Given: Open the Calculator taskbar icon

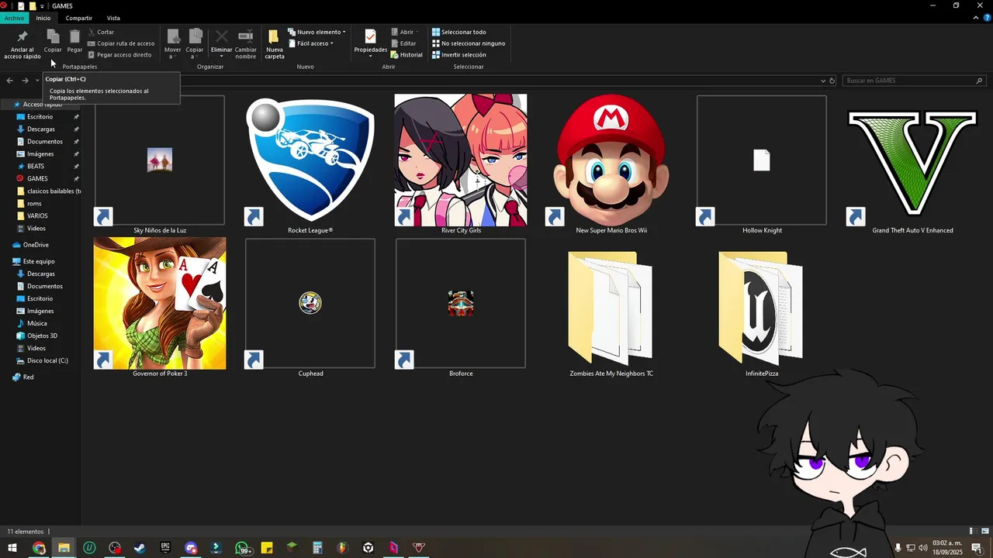Looking at the screenshot, I should pos(317,548).
